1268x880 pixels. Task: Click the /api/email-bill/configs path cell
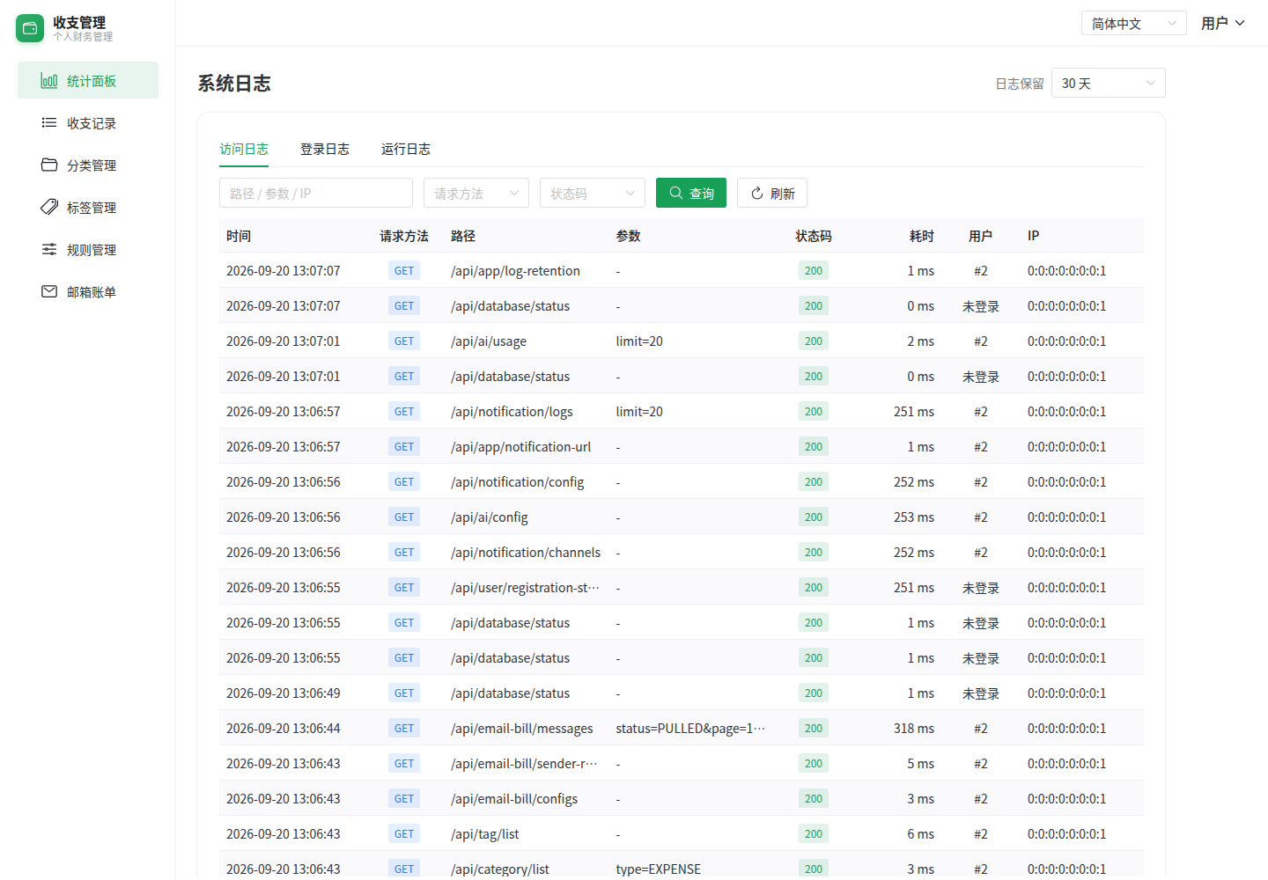click(x=514, y=799)
